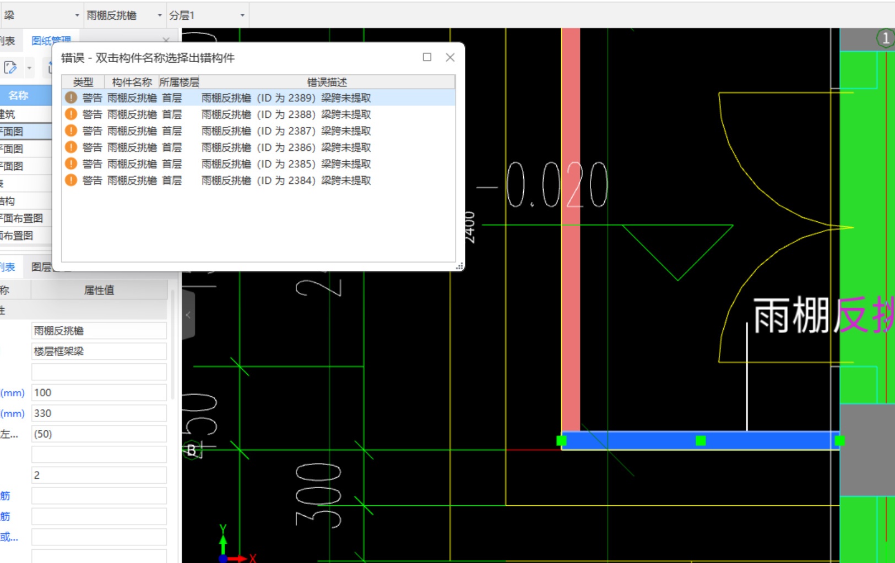895x563 pixels.
Task: Select error row with ID 2384 梁跨未提取
Action: click(x=259, y=180)
